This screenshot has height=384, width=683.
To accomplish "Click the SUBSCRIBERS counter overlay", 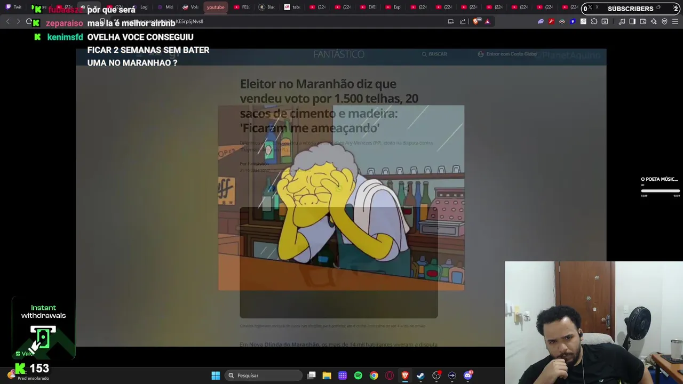I will [x=630, y=9].
